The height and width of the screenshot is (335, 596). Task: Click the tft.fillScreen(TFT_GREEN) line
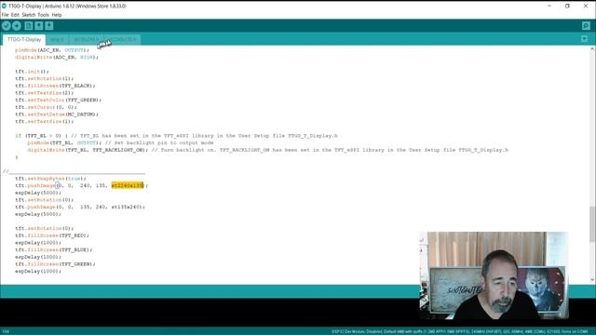(55, 264)
